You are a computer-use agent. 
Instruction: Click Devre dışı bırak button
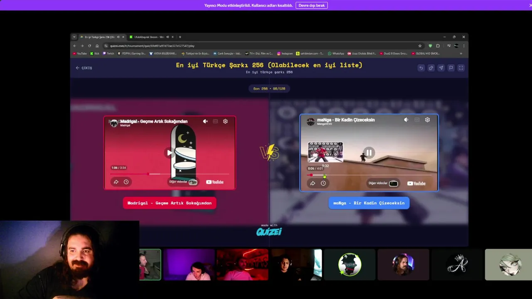[311, 5]
